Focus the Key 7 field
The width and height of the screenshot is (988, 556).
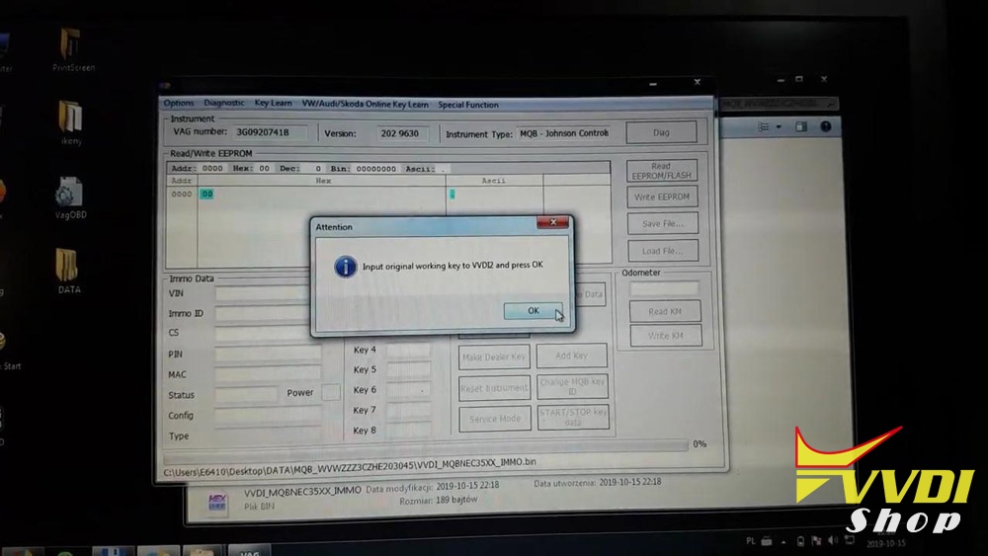(408, 410)
